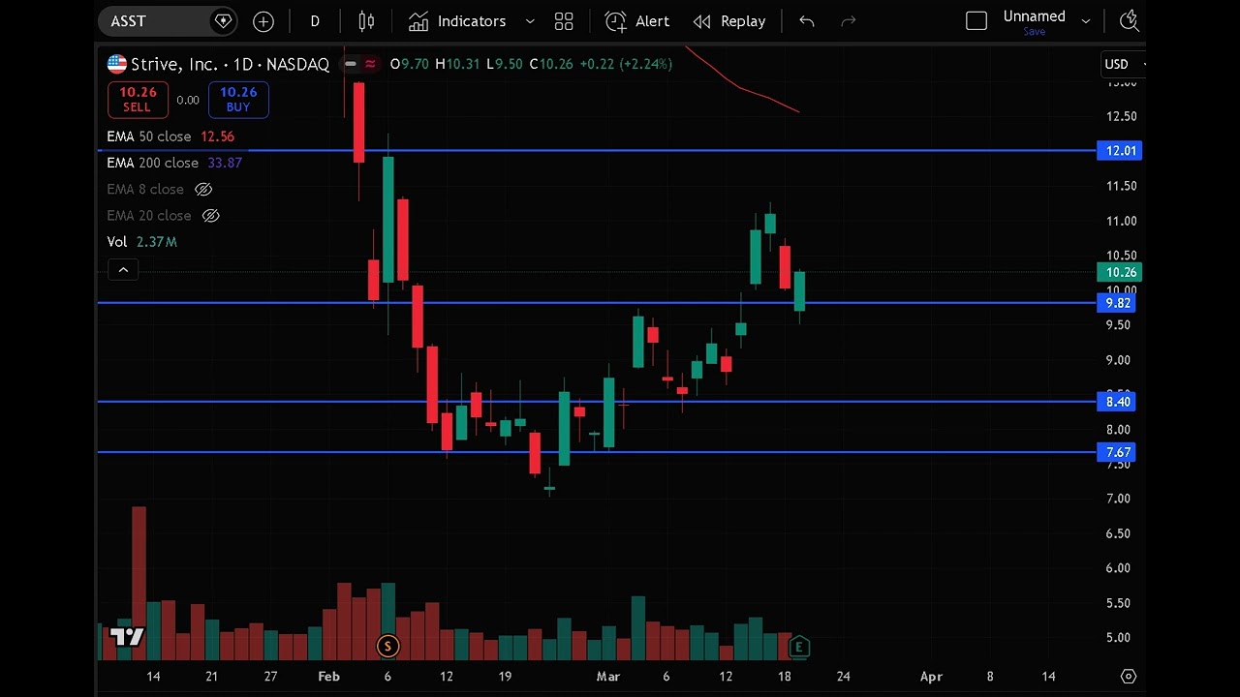Select the Vol 2.37M volume legend
This screenshot has height=697, width=1240.
click(x=141, y=241)
